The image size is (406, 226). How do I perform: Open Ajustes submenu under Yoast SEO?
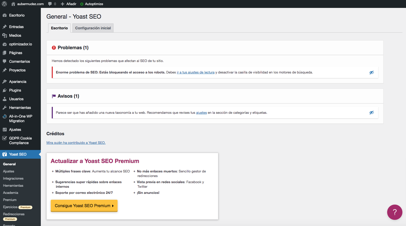point(9,171)
